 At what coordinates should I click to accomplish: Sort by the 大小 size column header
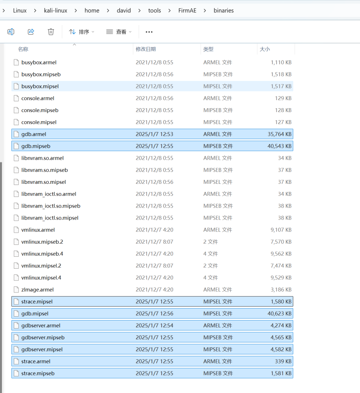pos(265,49)
